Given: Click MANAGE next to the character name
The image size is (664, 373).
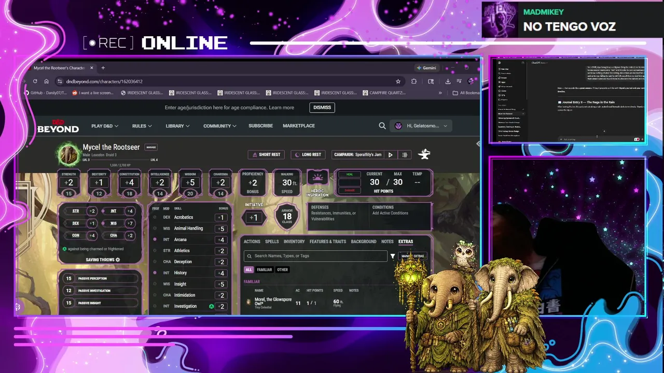Looking at the screenshot, I should click(151, 147).
